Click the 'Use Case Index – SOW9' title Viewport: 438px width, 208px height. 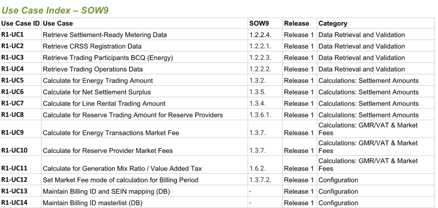click(x=55, y=10)
